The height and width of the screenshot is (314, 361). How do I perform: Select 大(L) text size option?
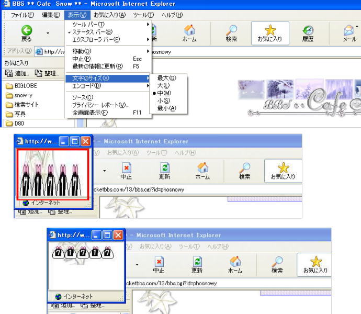click(163, 85)
